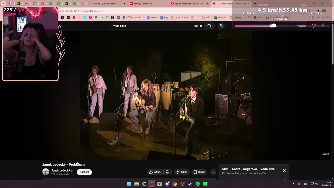
Task: Click the Chrome icon on the taskbar
Action: click(175, 184)
